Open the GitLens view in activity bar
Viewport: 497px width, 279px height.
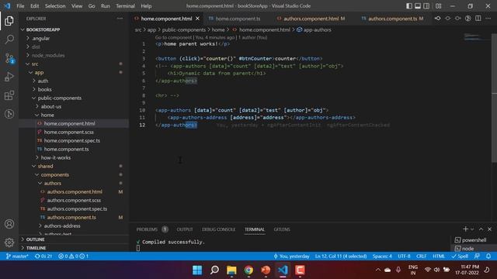click(9, 114)
